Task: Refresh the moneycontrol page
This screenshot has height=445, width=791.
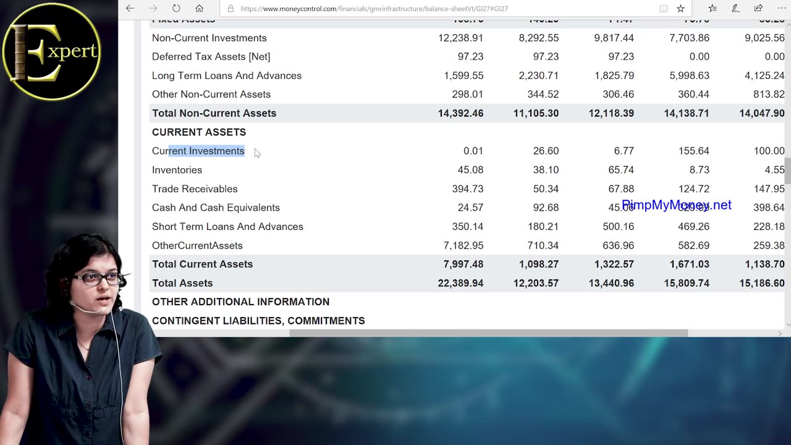Action: 176,9
